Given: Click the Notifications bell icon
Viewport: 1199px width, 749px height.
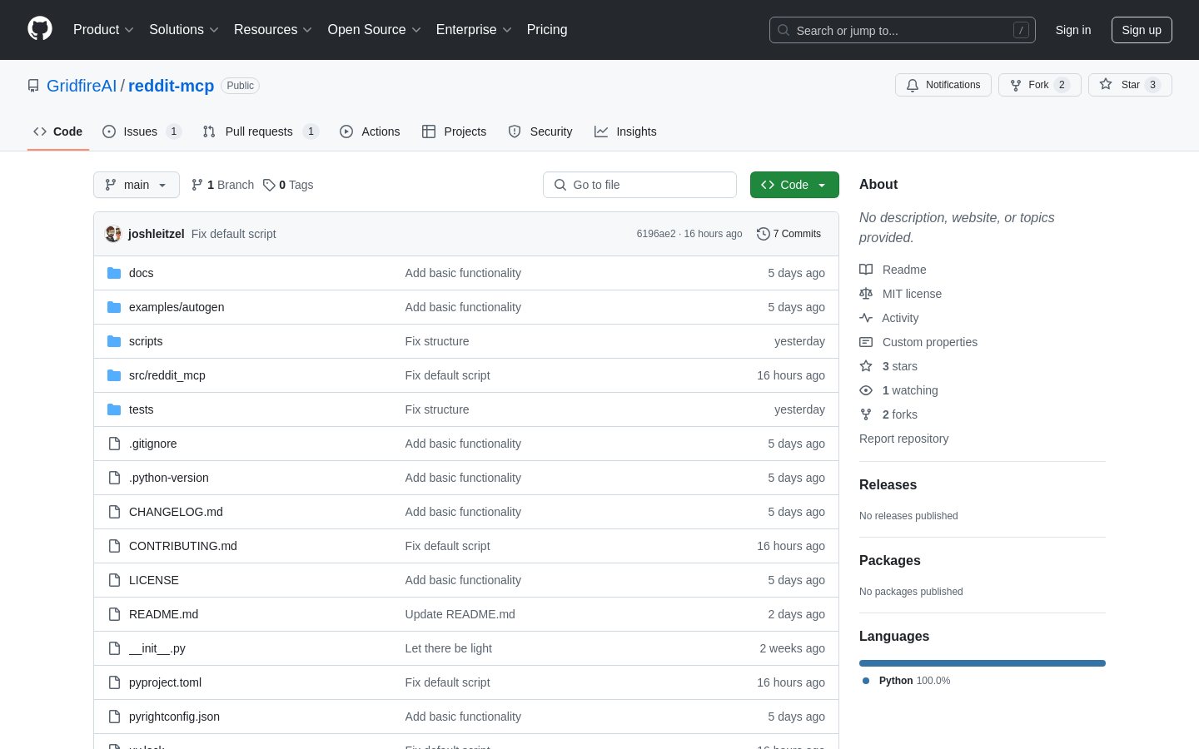Looking at the screenshot, I should pos(913,85).
